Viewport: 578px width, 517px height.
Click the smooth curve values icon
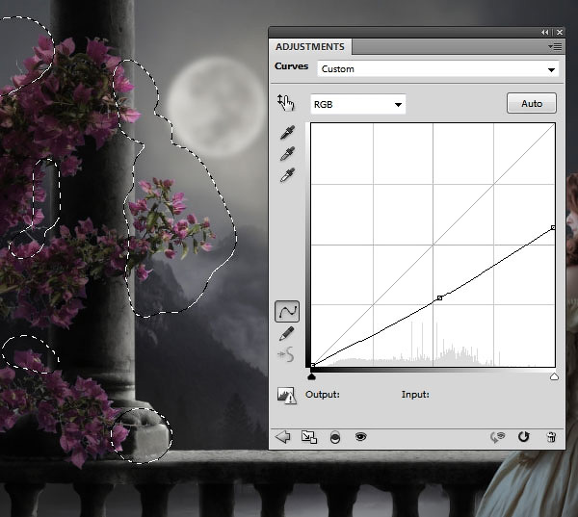click(286, 355)
